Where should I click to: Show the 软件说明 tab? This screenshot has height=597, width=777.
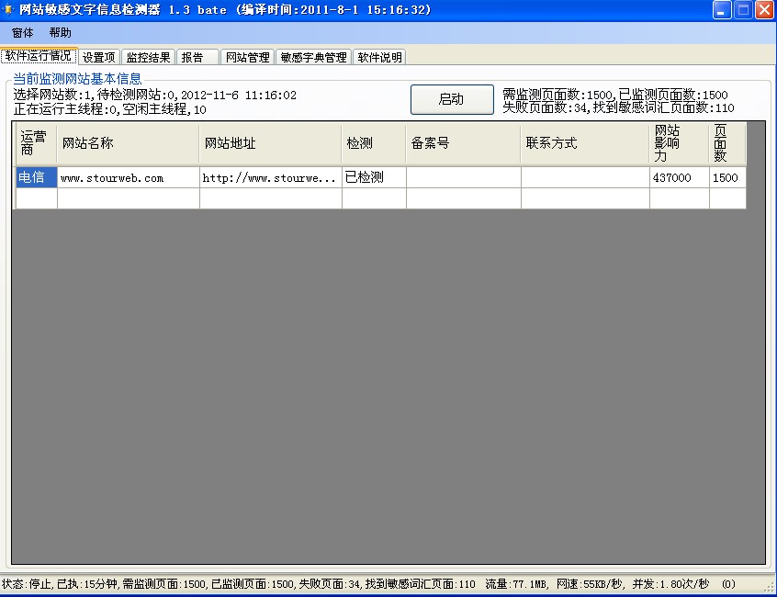379,57
